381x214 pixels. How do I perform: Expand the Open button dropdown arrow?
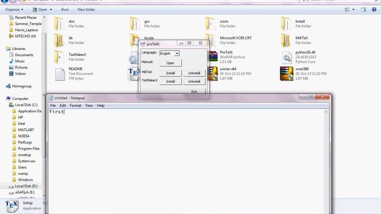pos(51,10)
